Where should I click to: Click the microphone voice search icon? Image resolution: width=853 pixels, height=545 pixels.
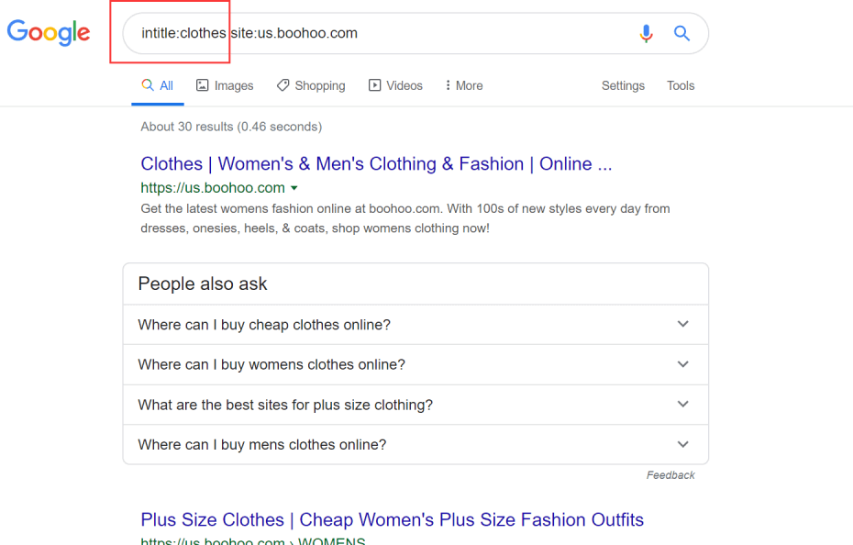(x=646, y=33)
